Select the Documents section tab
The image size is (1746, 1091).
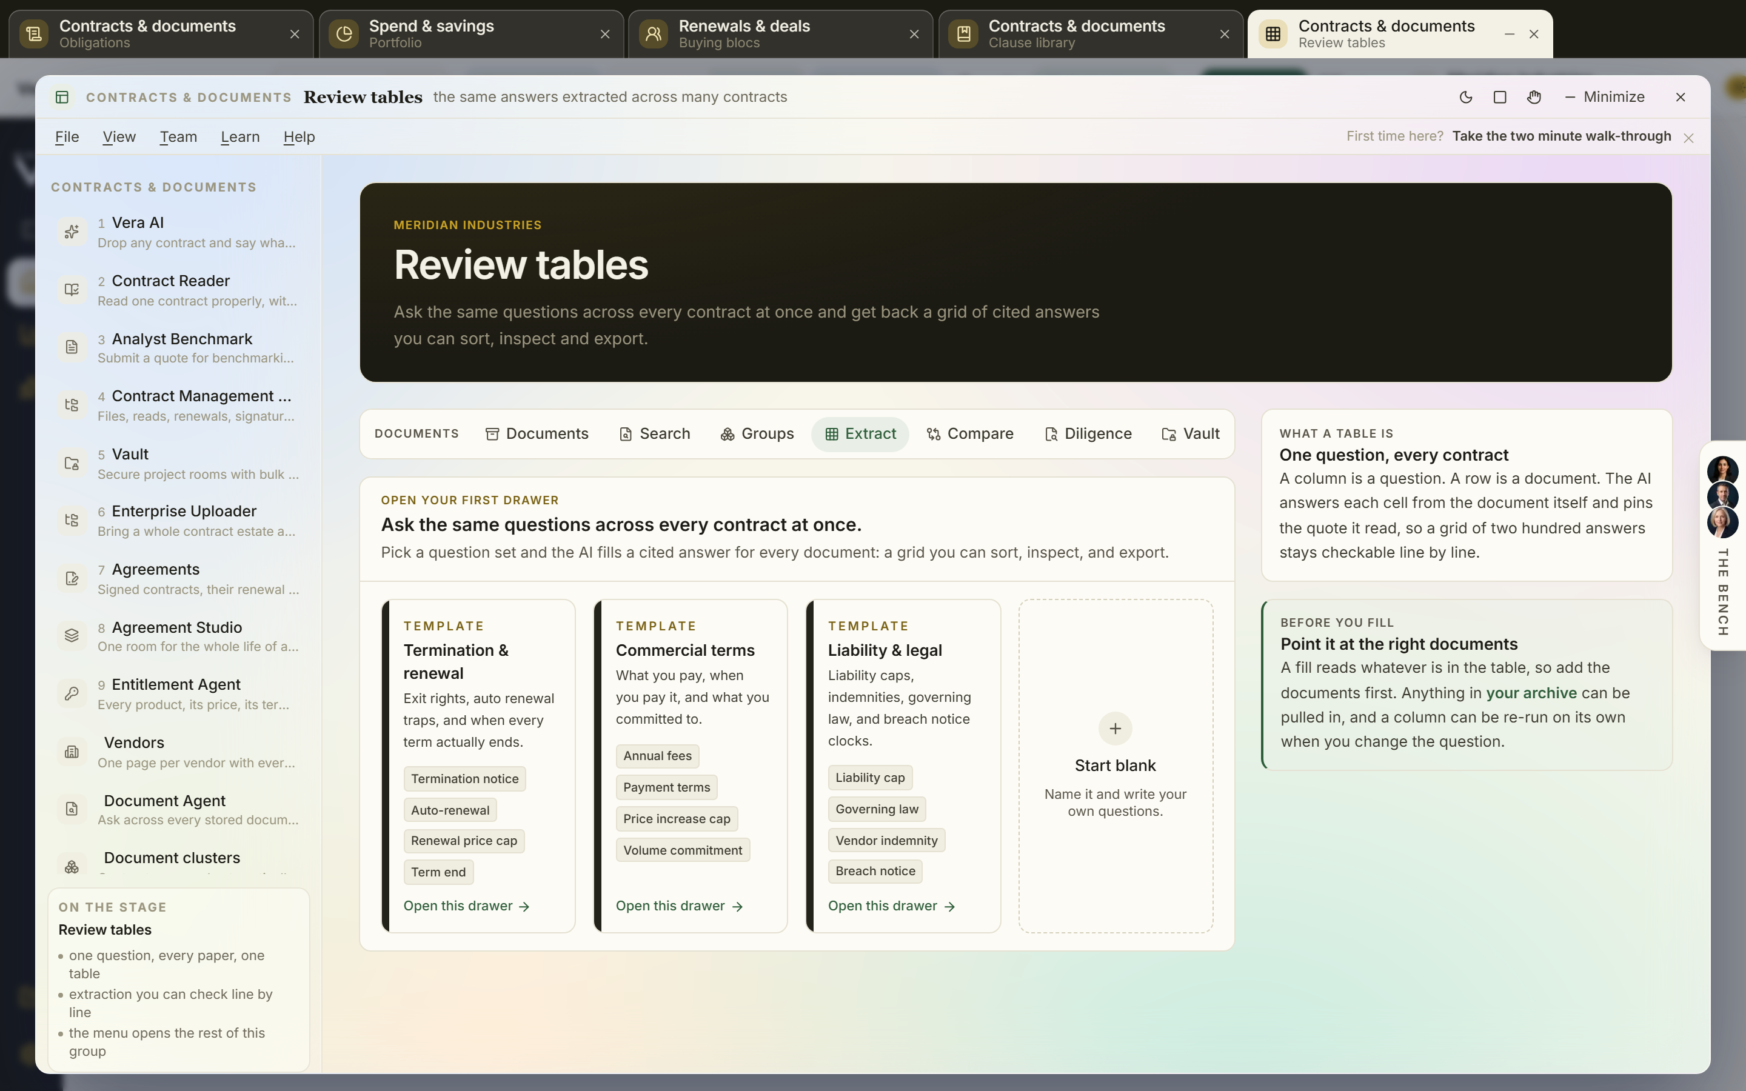(537, 433)
